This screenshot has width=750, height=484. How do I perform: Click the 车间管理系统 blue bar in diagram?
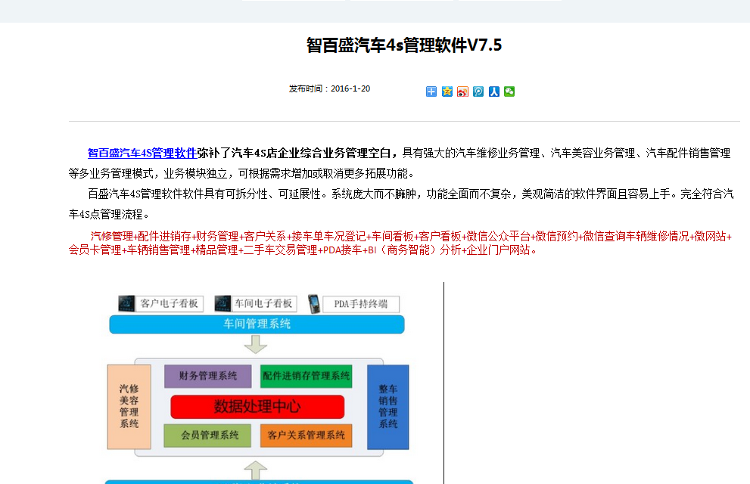point(257,324)
